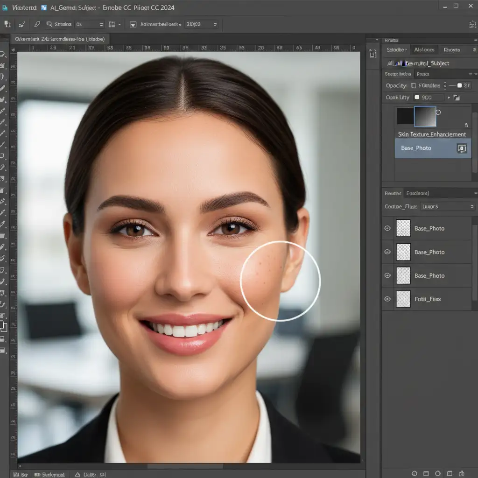478x478 pixels.
Task: Open the Lwgr S dropdown in the layers panel
Action: coord(447,206)
